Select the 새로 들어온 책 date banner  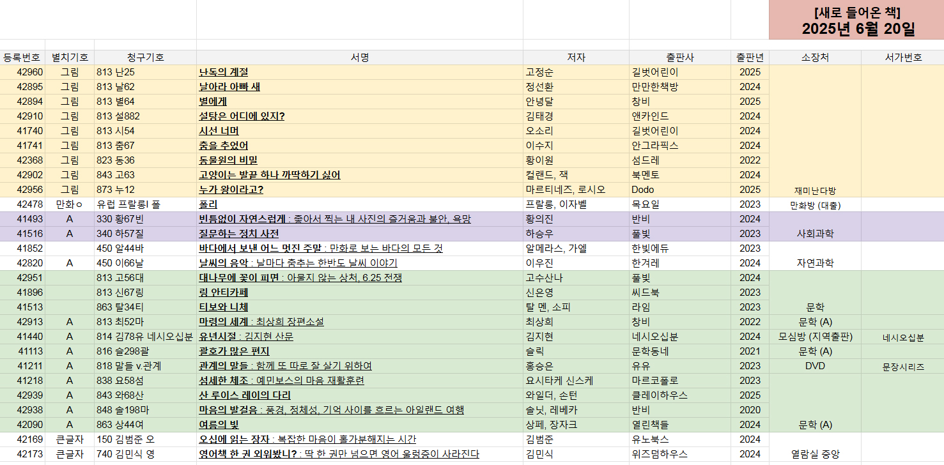coord(856,20)
